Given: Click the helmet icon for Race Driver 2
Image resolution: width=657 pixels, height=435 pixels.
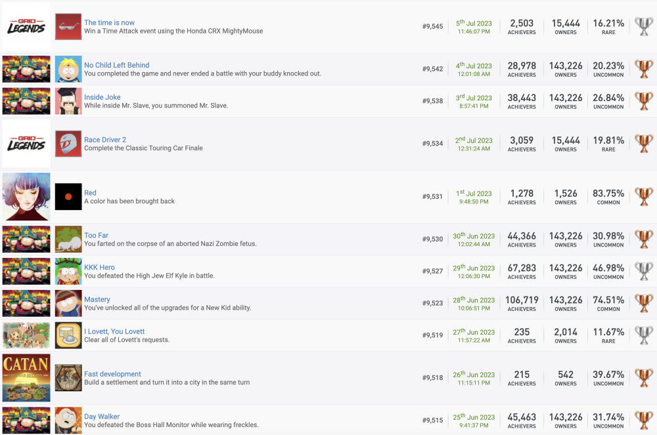Looking at the screenshot, I should tap(68, 144).
